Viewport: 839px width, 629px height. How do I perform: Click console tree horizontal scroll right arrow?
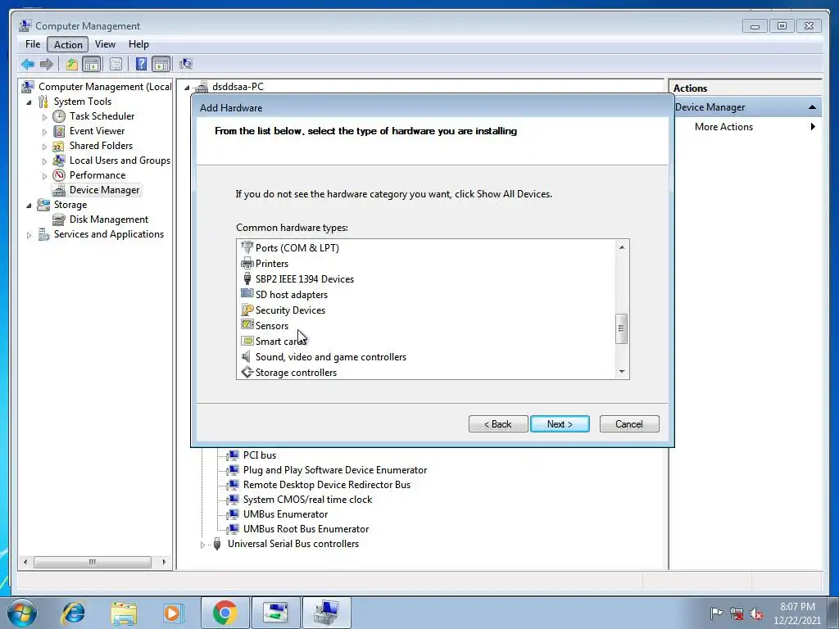[164, 562]
